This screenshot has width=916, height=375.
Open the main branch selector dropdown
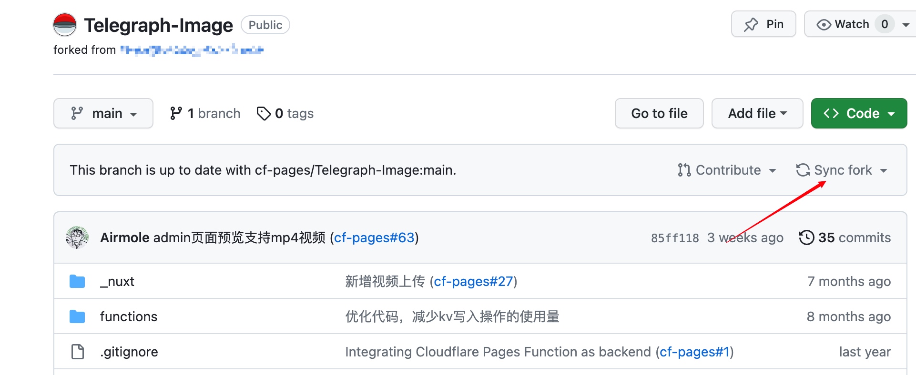103,113
